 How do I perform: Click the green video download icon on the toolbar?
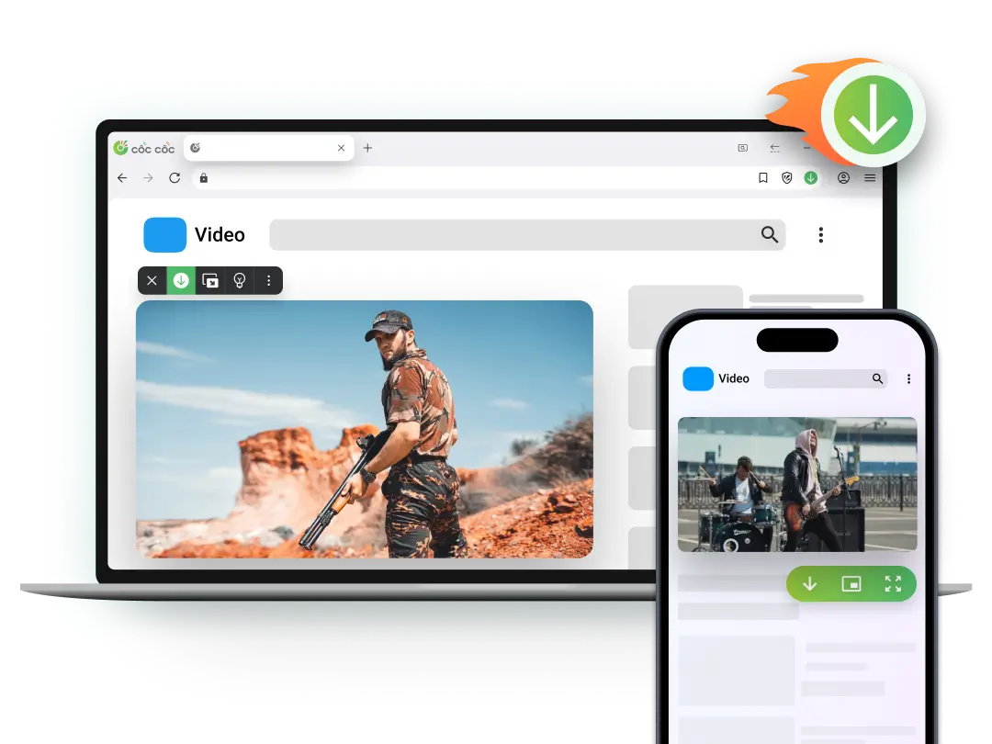[181, 280]
